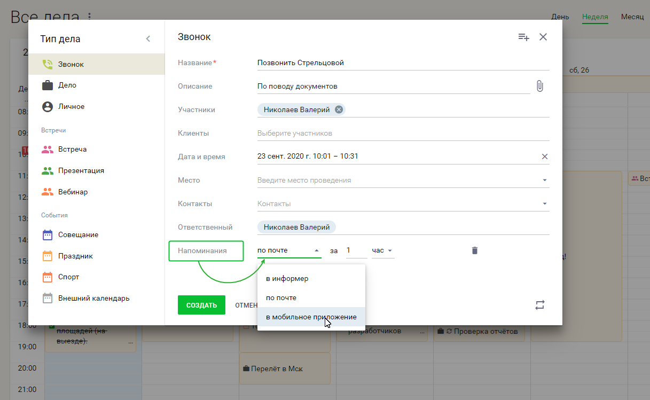
Task: Select the Совещание event type
Action: pos(96,234)
